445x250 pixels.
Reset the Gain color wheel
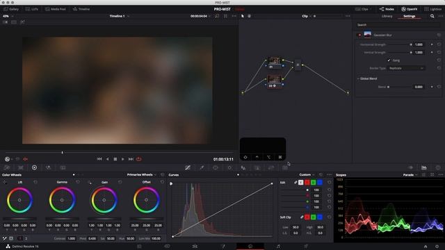point(120,182)
